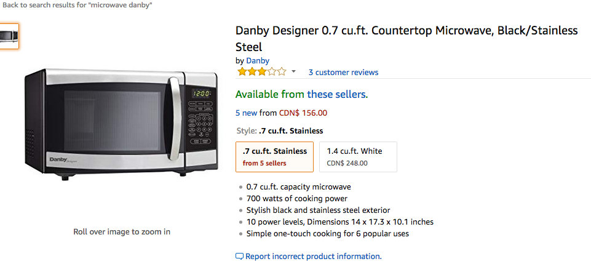The height and width of the screenshot is (264, 591).
Task: Select the small microwave thumbnail image
Action: pos(10,36)
